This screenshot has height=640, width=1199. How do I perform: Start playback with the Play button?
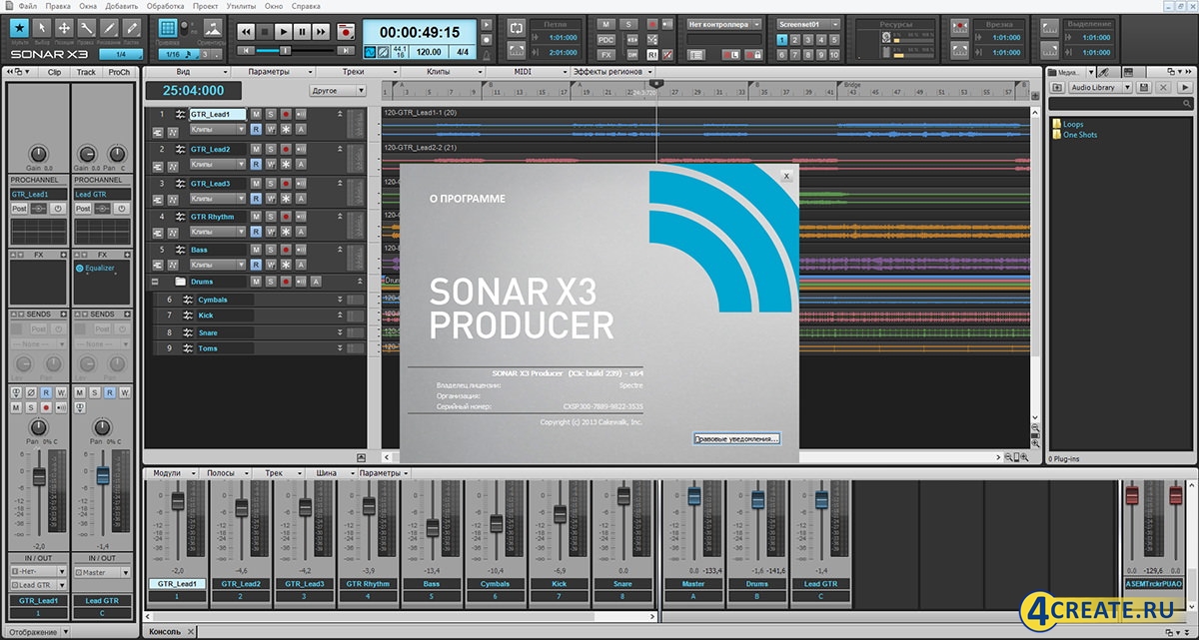point(285,32)
